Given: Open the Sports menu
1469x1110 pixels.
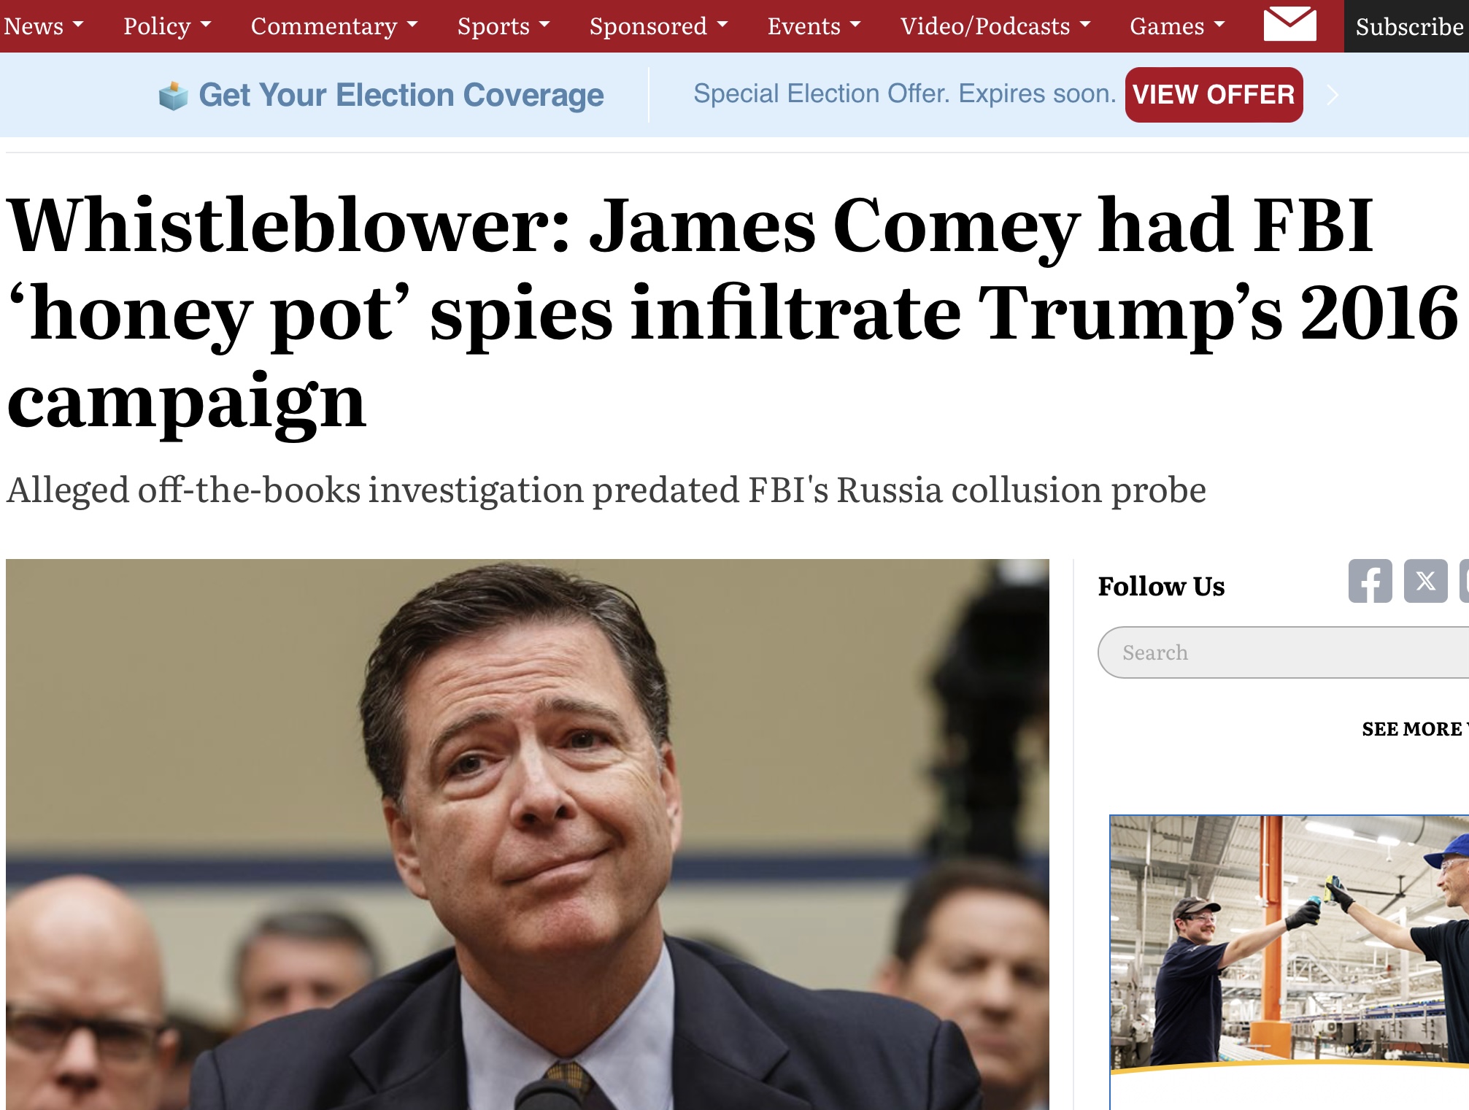Looking at the screenshot, I should click(504, 26).
